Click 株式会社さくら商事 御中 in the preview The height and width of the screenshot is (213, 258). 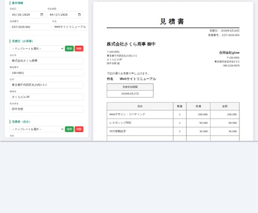[131, 44]
